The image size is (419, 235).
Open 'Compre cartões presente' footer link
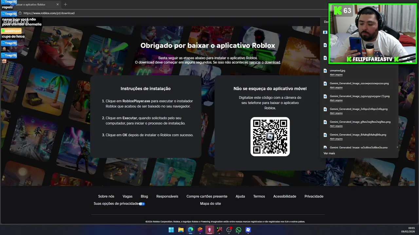[x=207, y=196]
